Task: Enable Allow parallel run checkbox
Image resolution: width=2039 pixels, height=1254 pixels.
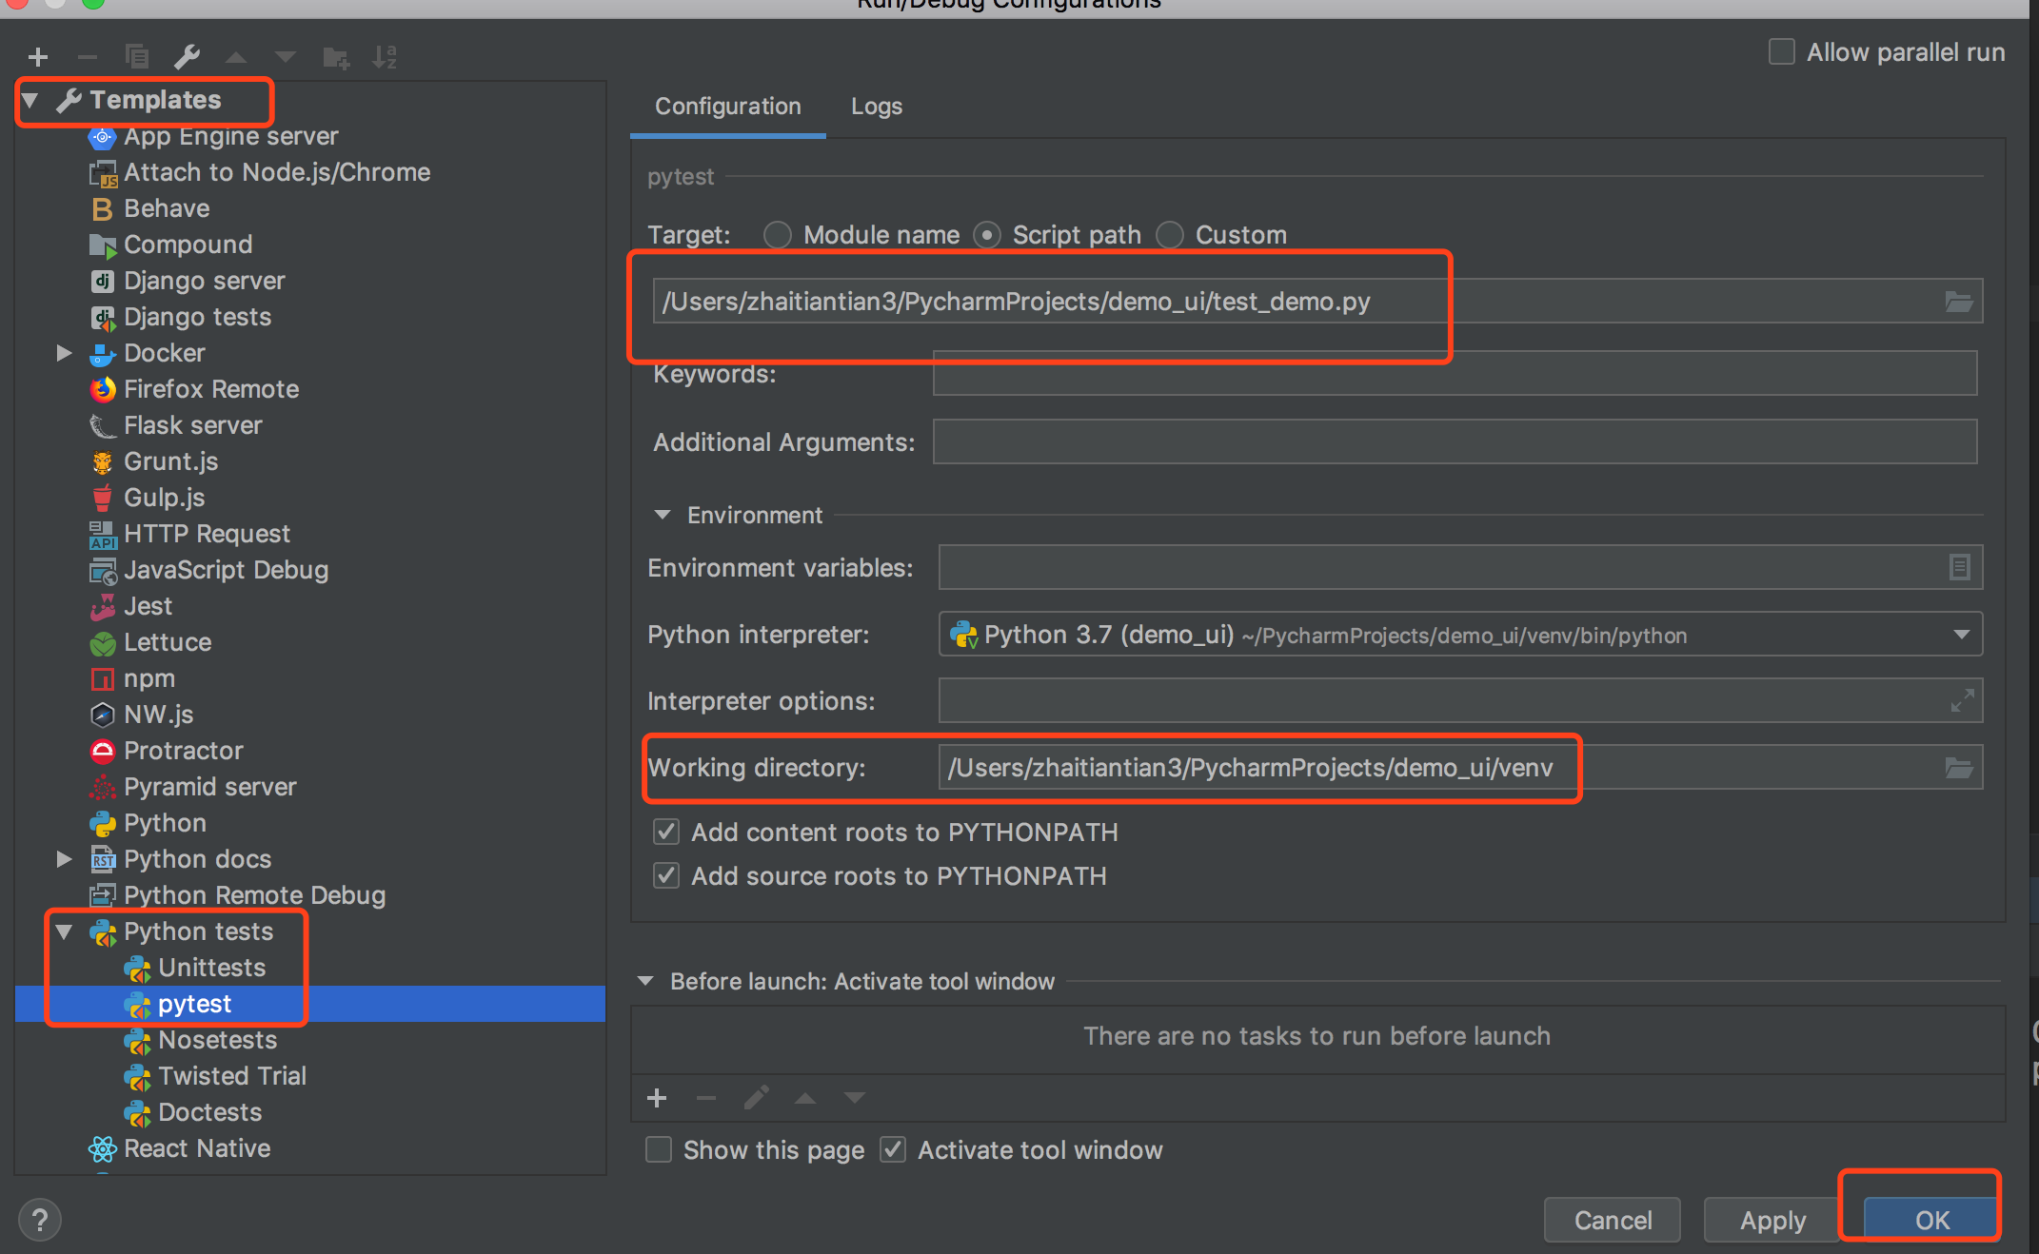Action: 1781,52
